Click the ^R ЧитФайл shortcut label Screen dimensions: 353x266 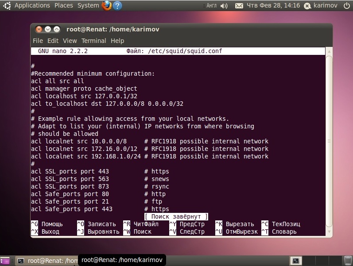click(141, 224)
